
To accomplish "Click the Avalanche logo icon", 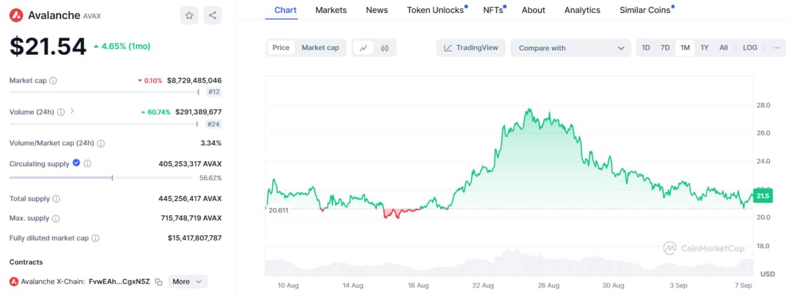I will (x=16, y=15).
